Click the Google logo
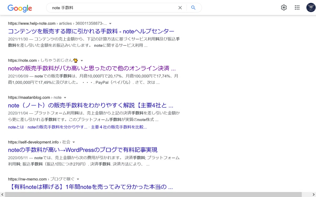The height and width of the screenshot is (197, 316). pos(20,8)
